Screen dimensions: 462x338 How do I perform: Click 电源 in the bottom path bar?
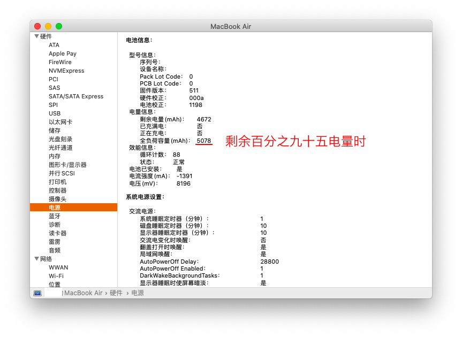coord(138,293)
